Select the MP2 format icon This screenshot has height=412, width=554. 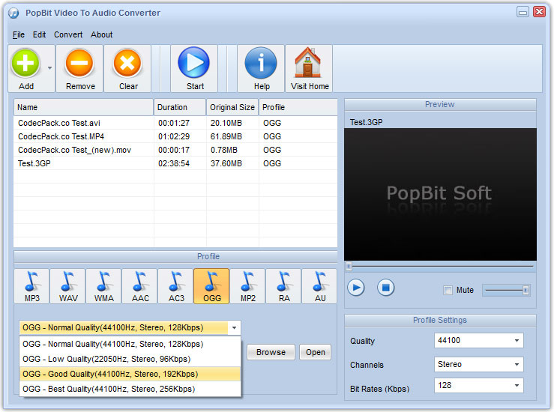point(247,286)
